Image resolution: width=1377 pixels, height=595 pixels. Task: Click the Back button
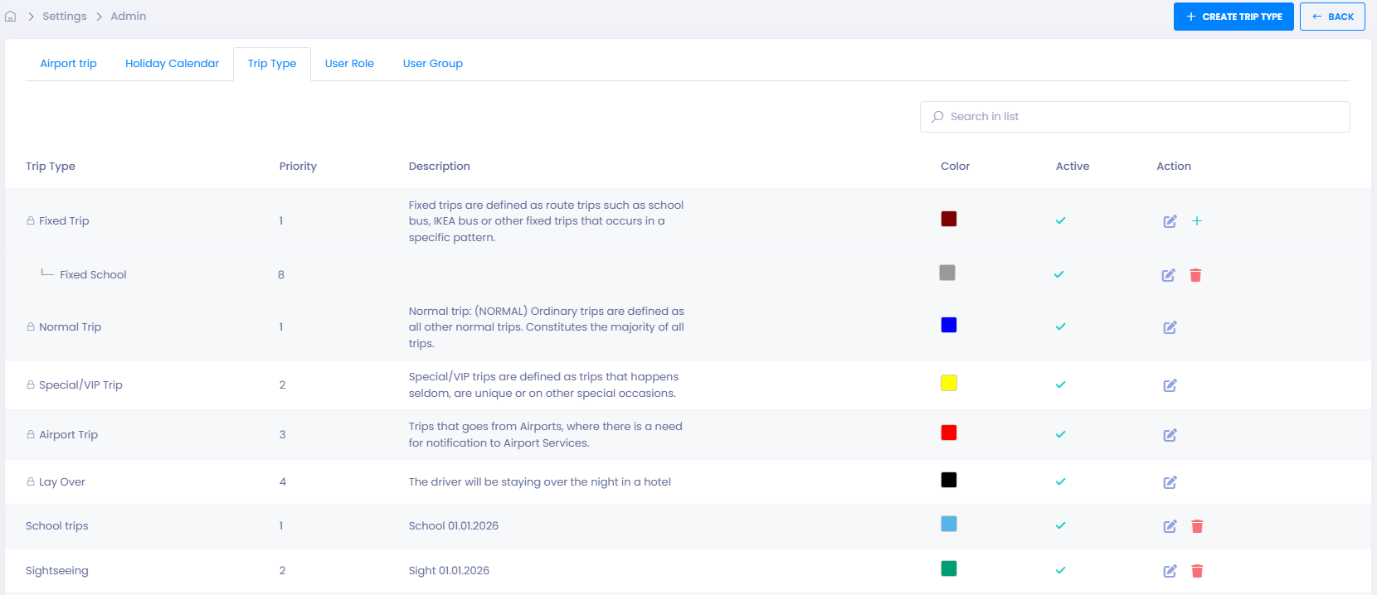click(x=1332, y=17)
